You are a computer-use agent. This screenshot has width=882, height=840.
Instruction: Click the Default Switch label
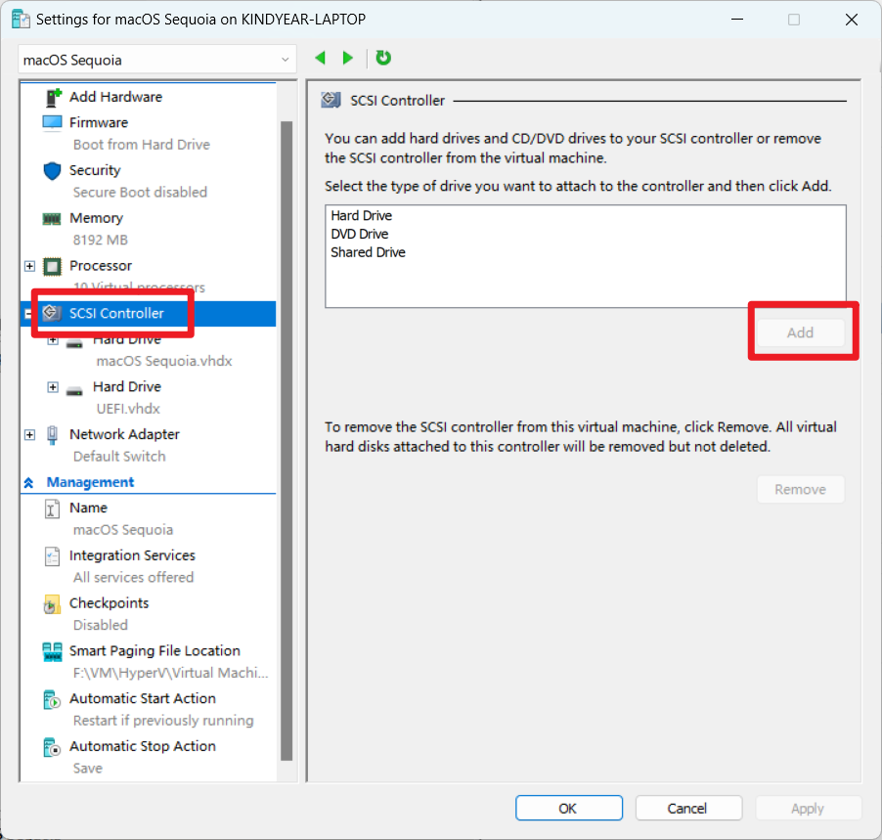119,457
